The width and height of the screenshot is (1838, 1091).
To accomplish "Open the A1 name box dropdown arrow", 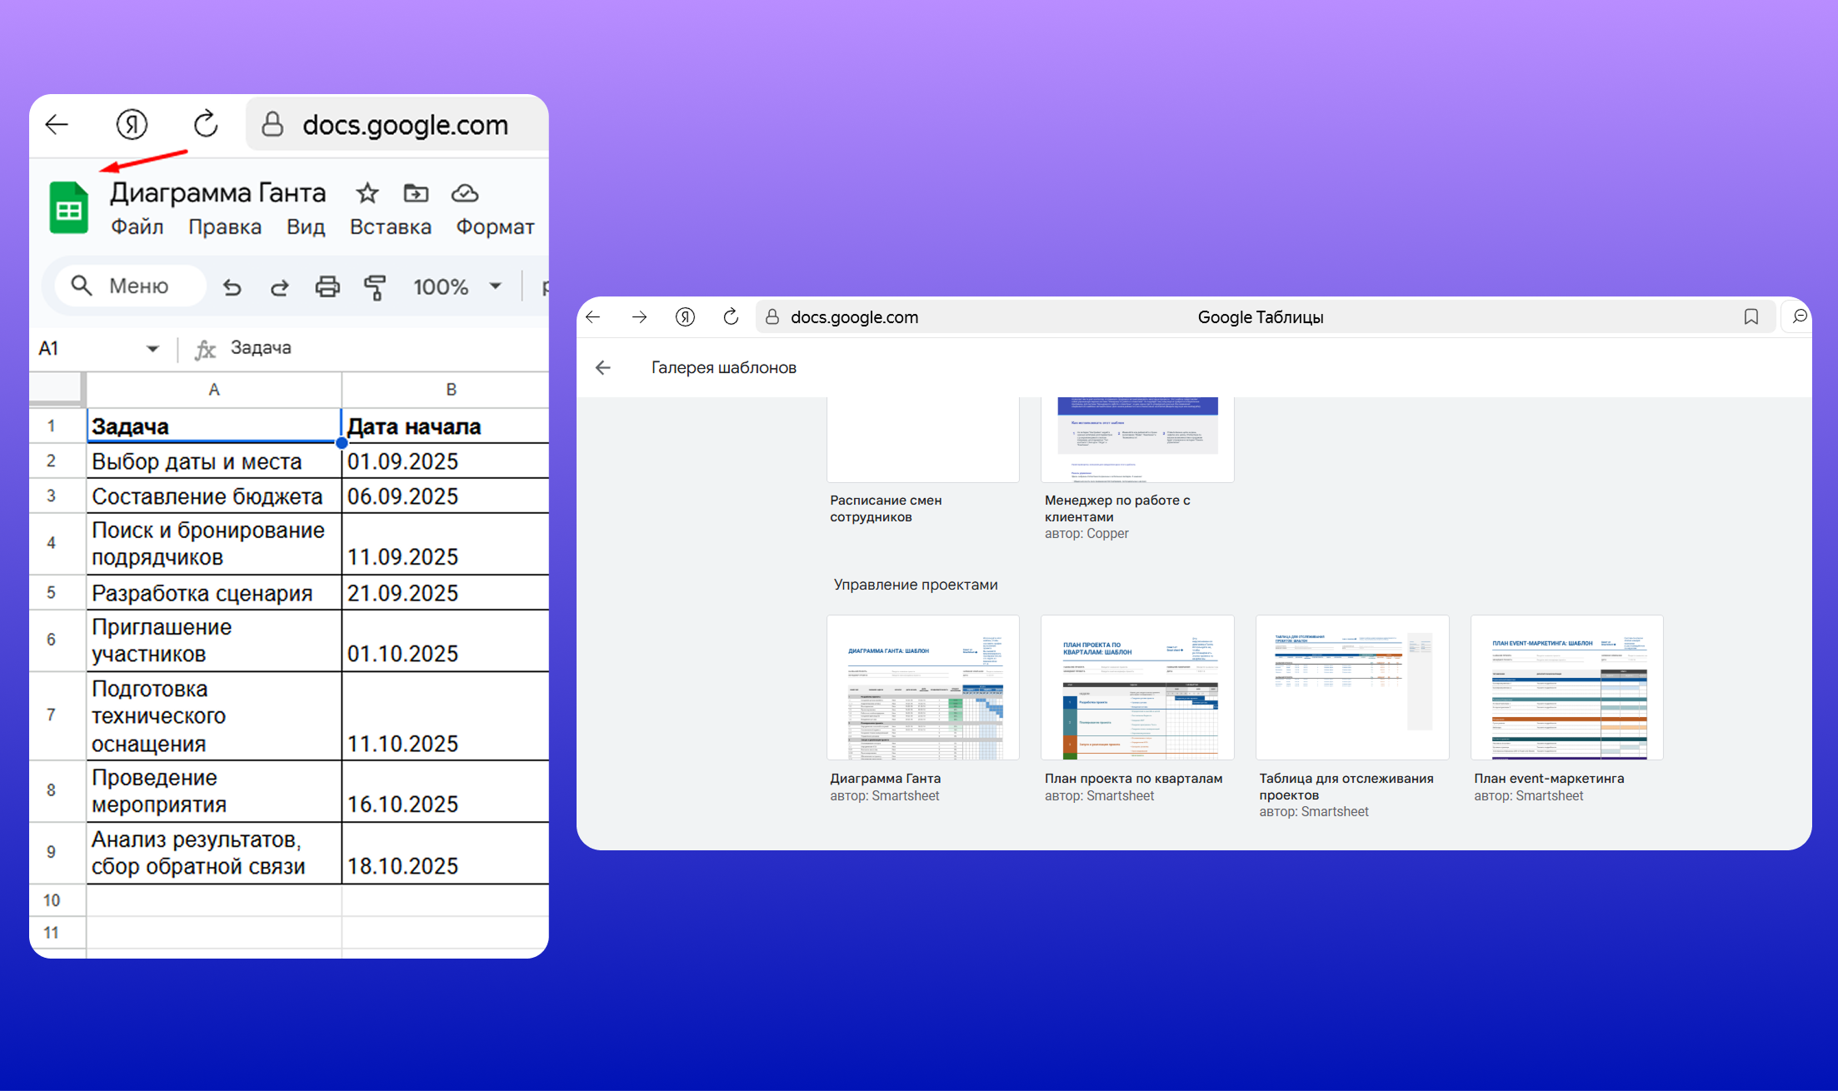I will [152, 349].
